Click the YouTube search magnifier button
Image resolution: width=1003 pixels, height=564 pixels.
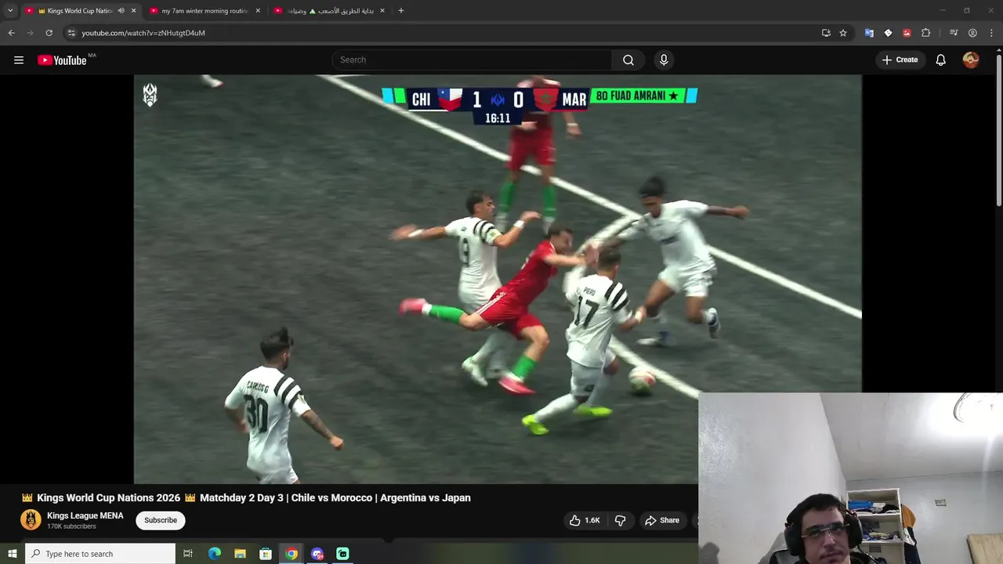(x=628, y=60)
